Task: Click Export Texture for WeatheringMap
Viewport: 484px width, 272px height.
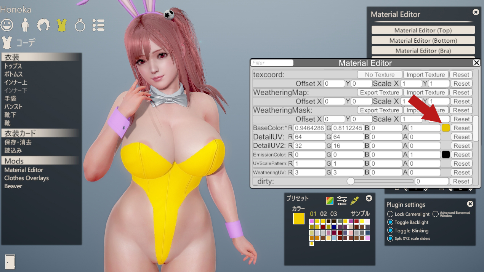Action: (380, 93)
